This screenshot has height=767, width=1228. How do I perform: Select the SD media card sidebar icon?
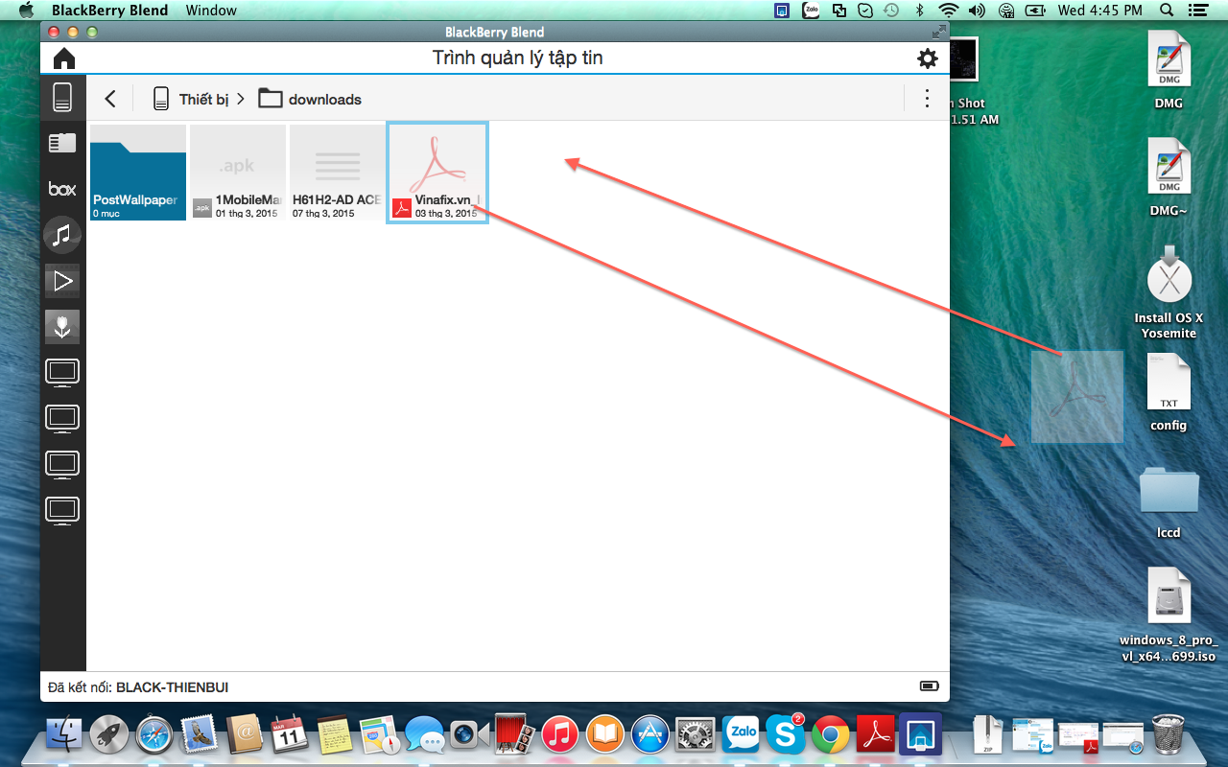click(x=62, y=143)
